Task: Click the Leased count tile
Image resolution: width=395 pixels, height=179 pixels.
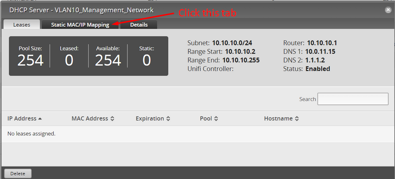Action: pyautogui.click(x=69, y=56)
